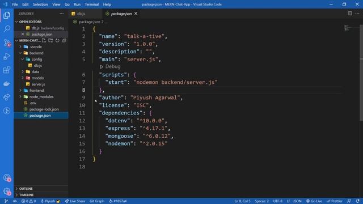Open the Selection menu
363x204 pixels.
pos(40,5)
